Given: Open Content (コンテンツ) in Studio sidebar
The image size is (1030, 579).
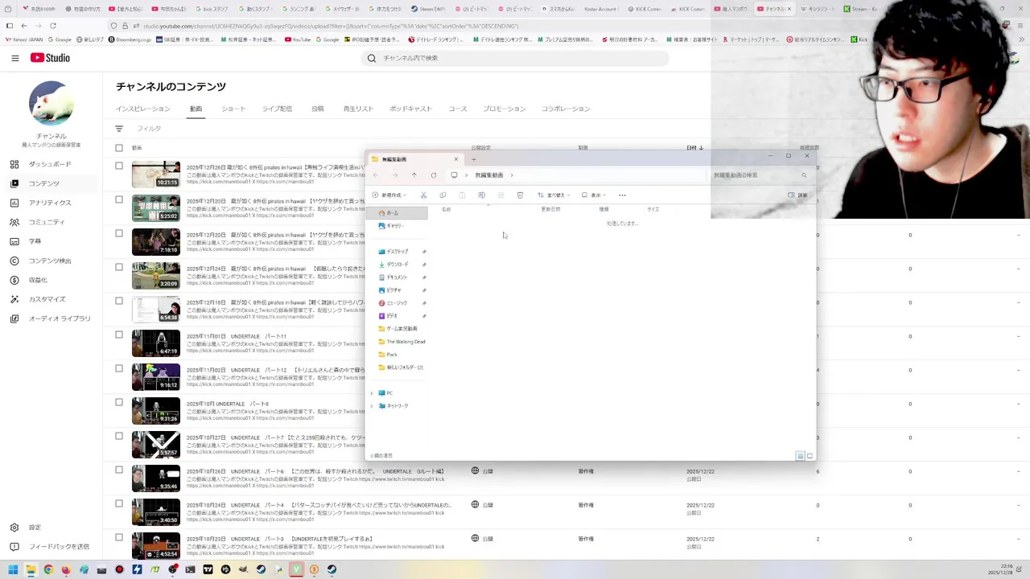Looking at the screenshot, I should (x=43, y=183).
